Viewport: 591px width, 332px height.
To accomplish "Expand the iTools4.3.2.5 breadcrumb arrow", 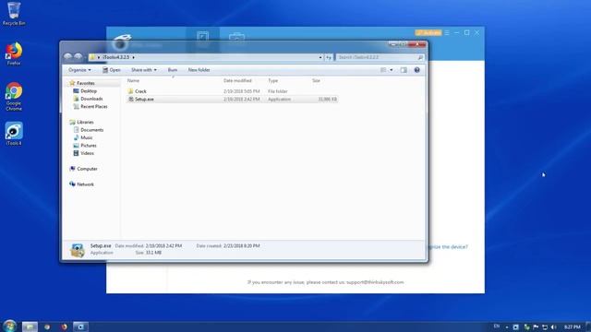I will click(x=133, y=57).
